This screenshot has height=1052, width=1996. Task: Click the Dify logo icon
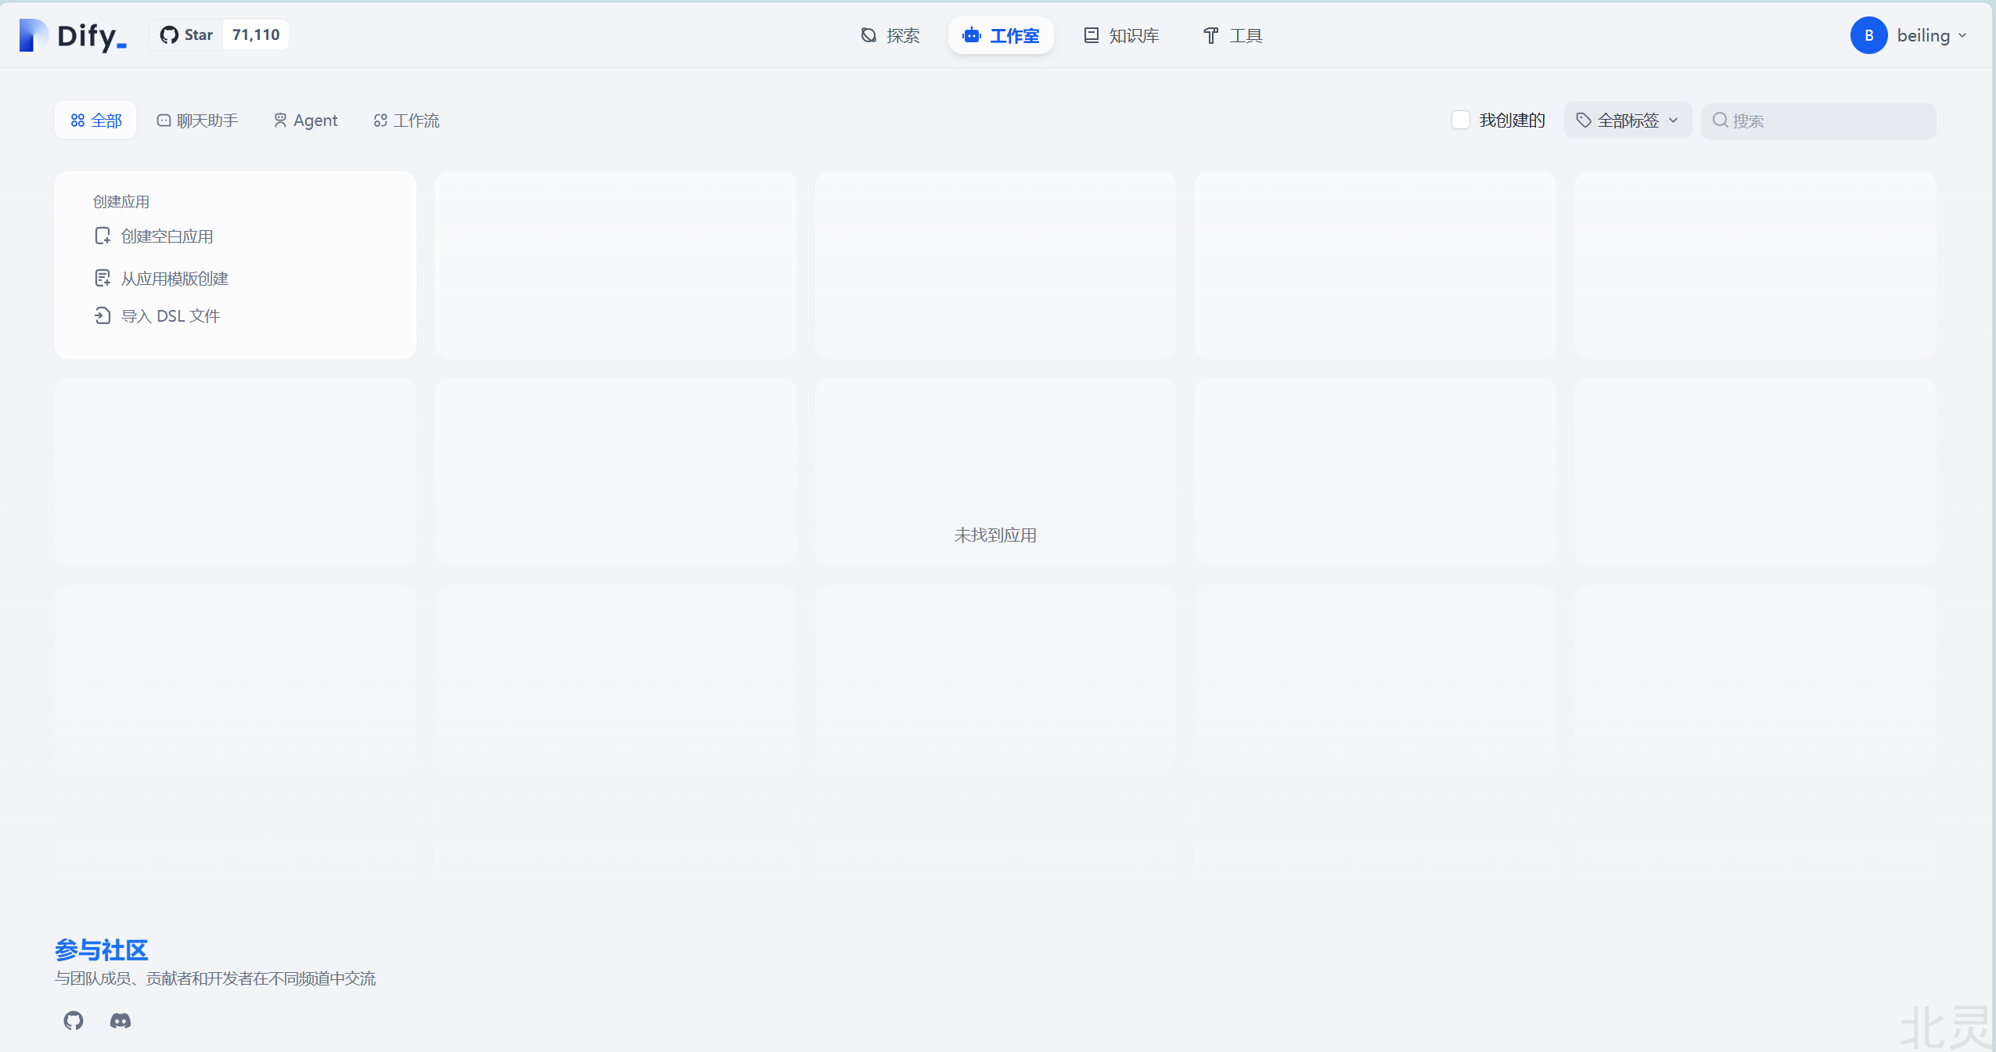[34, 35]
